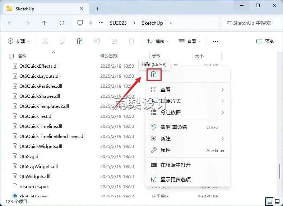
Task: Toggle the select-all checkbox beside 名称
Action: coord(11,56)
